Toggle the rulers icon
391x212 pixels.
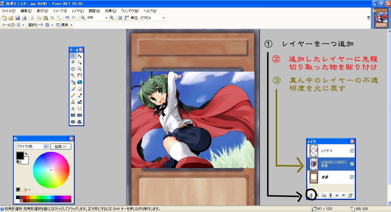[x=127, y=18]
